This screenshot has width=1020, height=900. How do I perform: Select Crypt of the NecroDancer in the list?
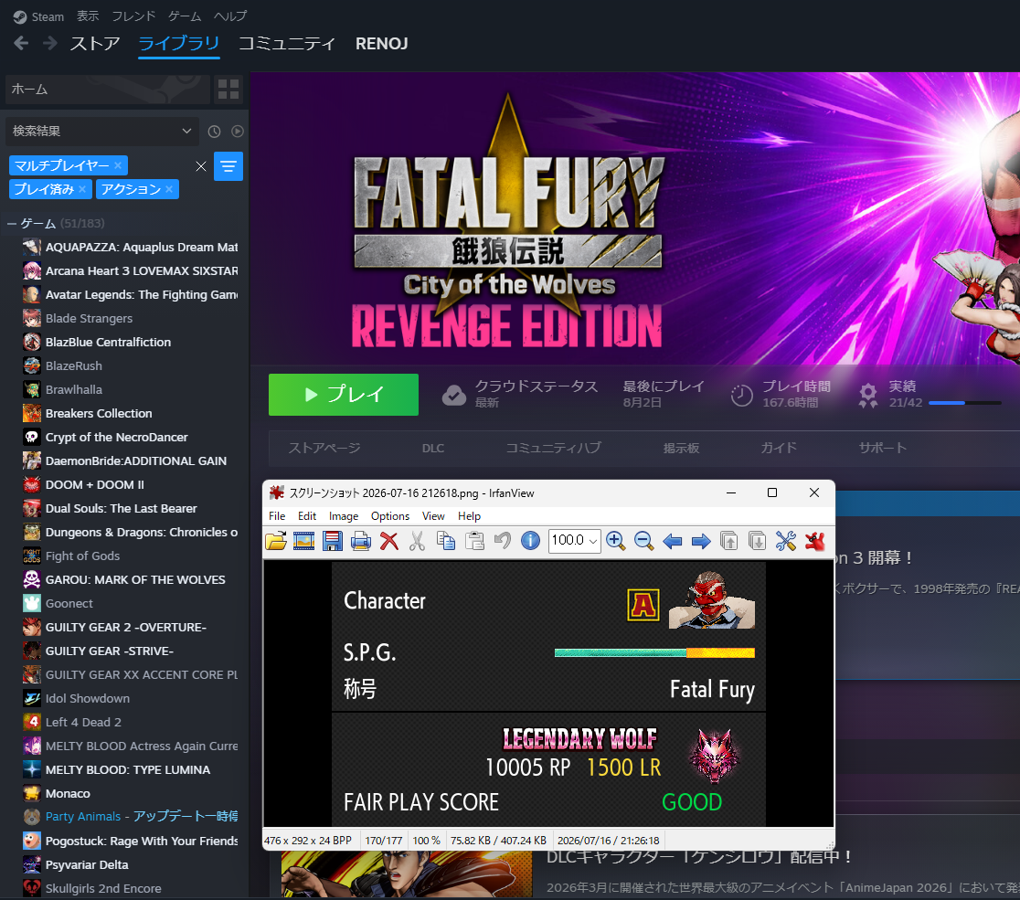(116, 437)
